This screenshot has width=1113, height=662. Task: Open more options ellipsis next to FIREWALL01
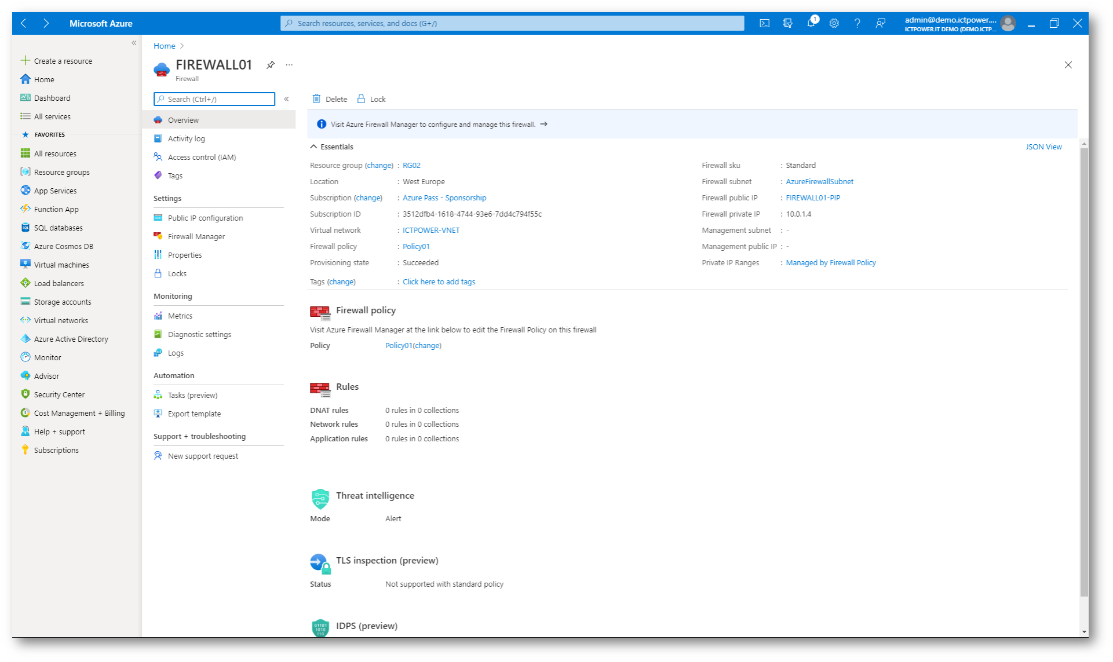(x=289, y=65)
